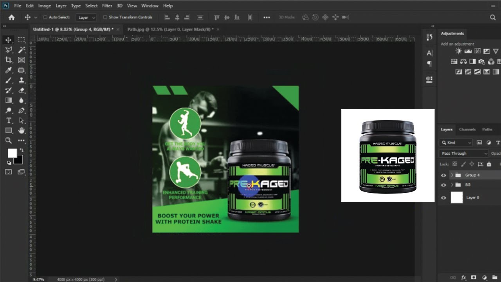Image resolution: width=501 pixels, height=282 pixels.
Task: Open the Edit Toolbar three-dots button
Action: tap(22, 141)
